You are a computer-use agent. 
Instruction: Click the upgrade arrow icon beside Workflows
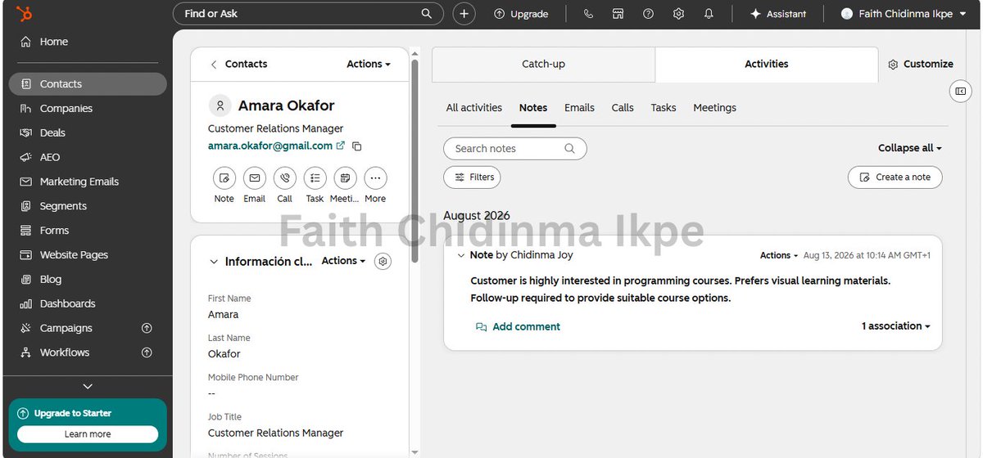[x=147, y=352]
